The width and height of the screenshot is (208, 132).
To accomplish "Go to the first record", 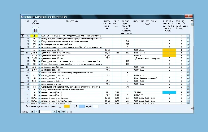I will [32, 111].
